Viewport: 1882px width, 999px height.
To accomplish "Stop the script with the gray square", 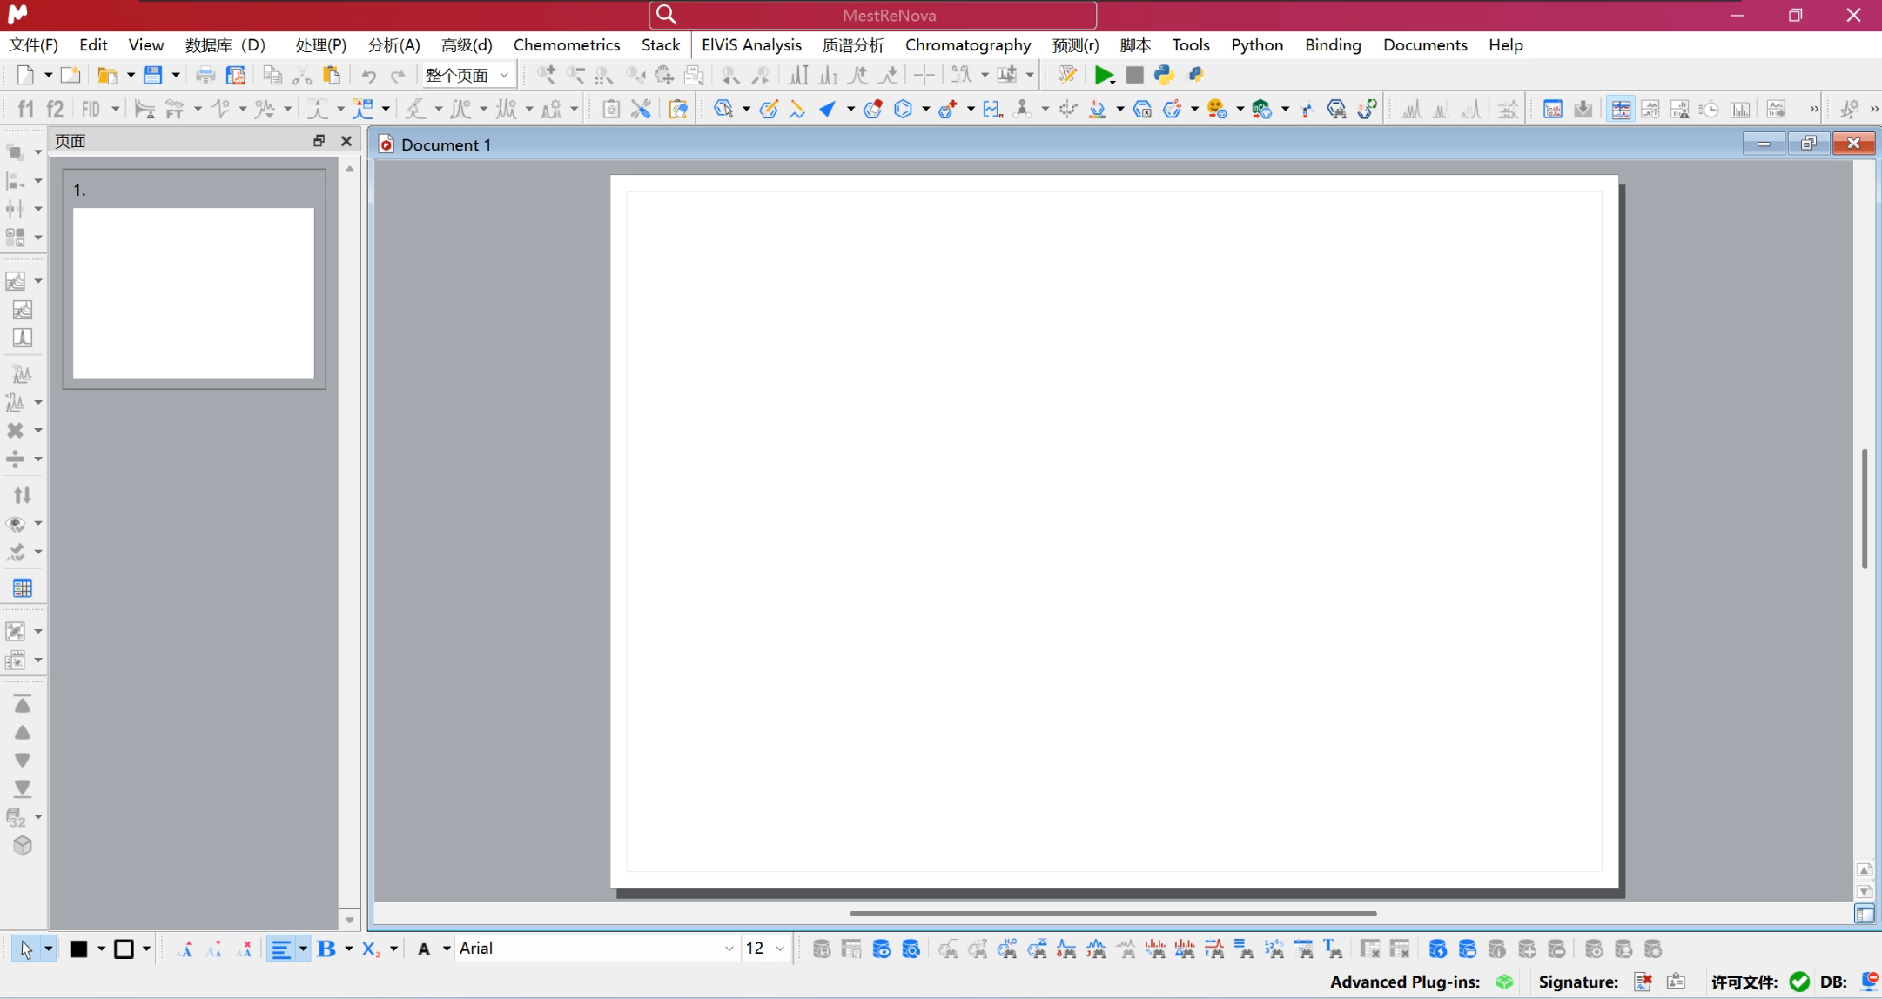I will point(1134,75).
